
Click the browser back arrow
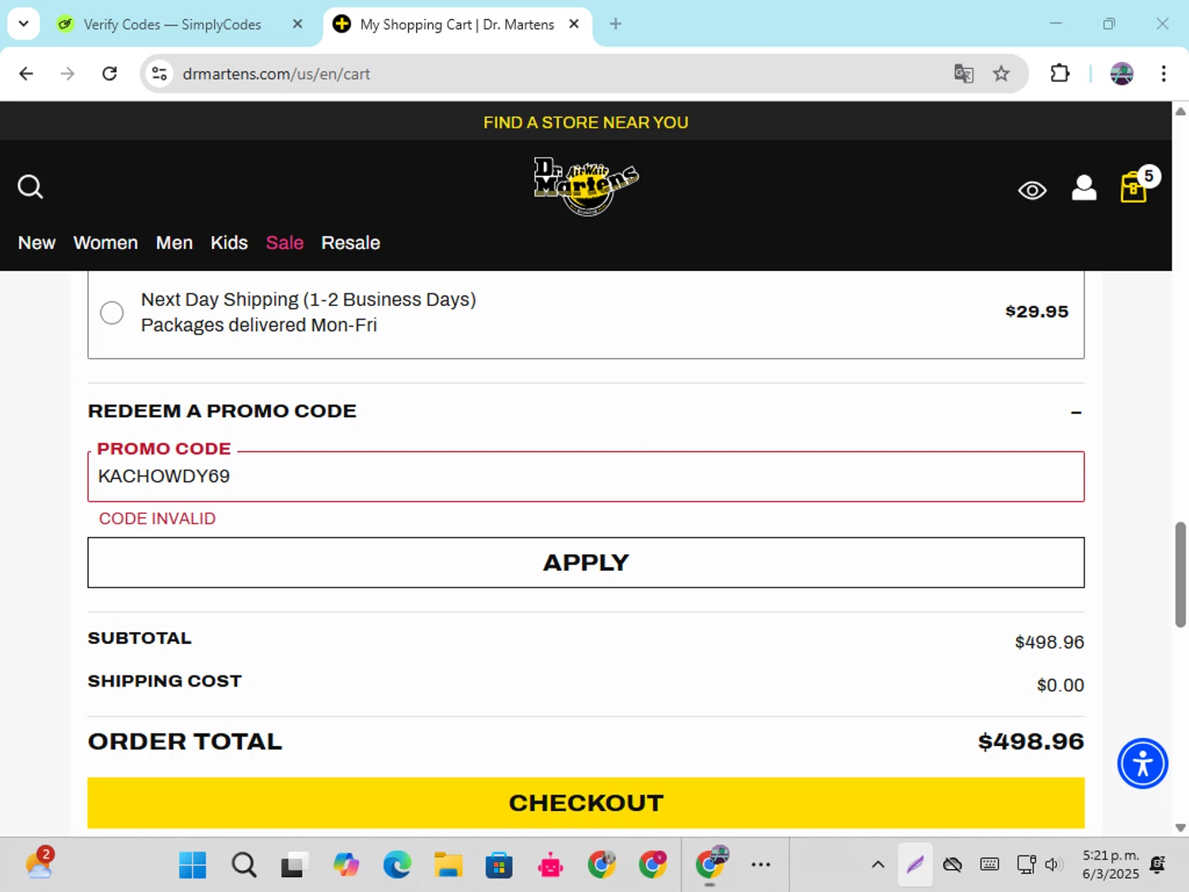pyautogui.click(x=26, y=74)
